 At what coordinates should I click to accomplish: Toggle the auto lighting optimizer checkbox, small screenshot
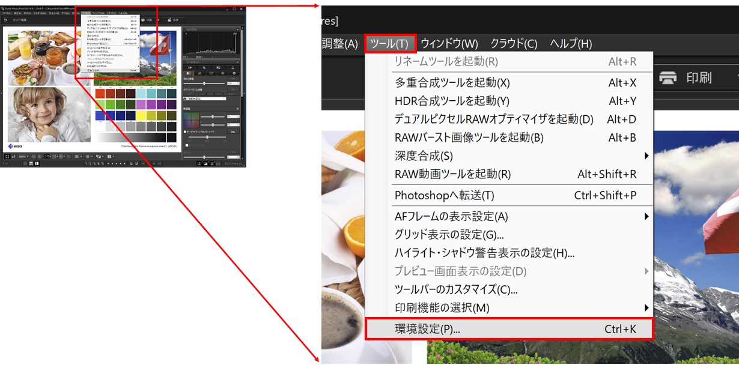[x=185, y=131]
